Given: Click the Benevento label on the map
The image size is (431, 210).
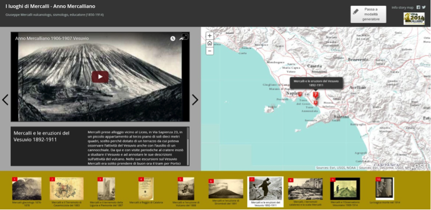Looking at the screenshot, I should (358, 60).
